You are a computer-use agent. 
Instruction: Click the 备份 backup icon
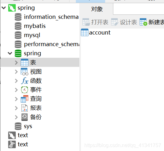25,117
